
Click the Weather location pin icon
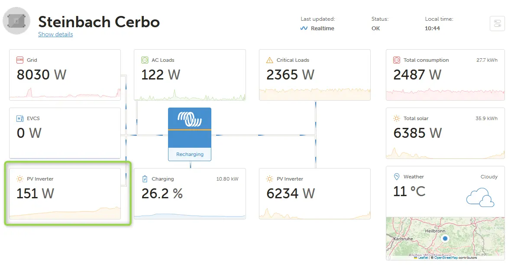pyautogui.click(x=396, y=177)
